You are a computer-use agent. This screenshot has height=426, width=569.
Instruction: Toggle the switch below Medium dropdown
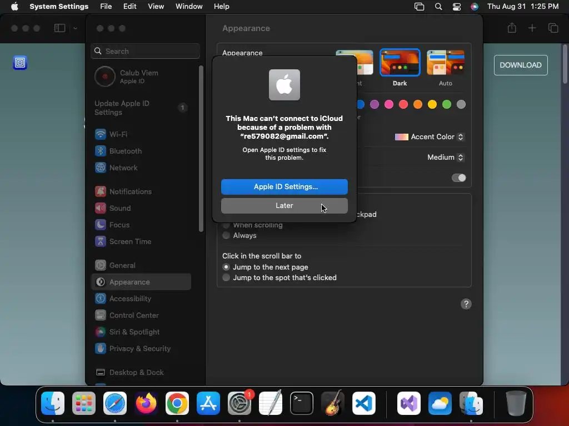tap(458, 178)
